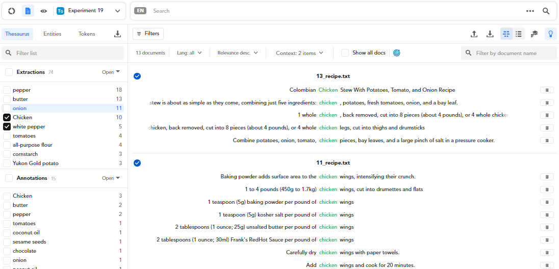
Task: Enable the Show all docs checkbox
Action: pos(345,53)
